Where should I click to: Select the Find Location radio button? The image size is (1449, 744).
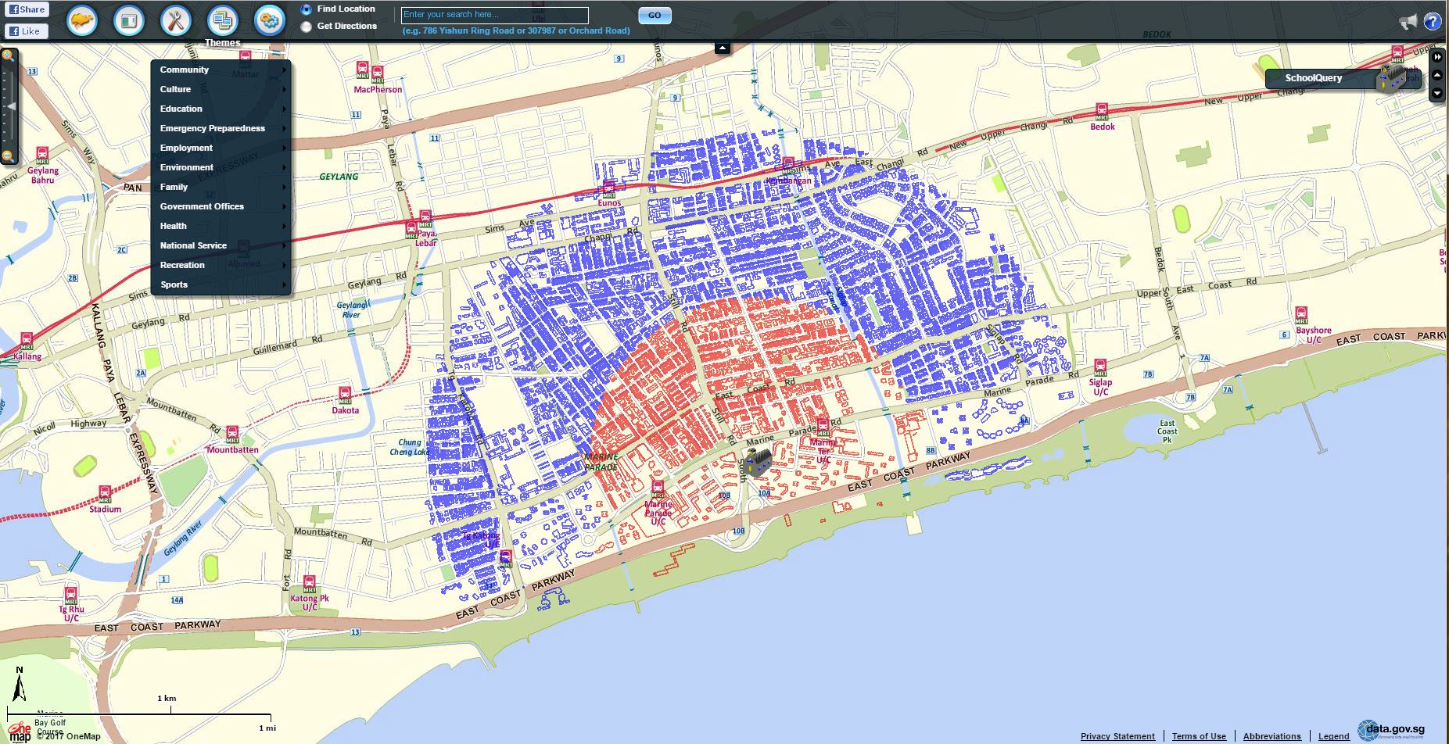pos(306,9)
